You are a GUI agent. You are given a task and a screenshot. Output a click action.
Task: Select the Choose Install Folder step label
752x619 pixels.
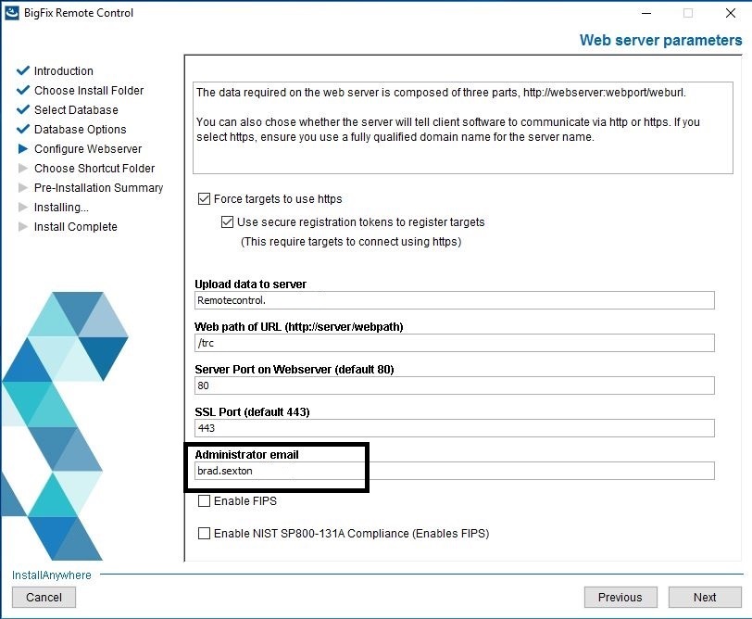pyautogui.click(x=89, y=90)
